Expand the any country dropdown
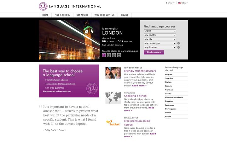Viewport: 227px width, 142px height. click(x=160, y=35)
